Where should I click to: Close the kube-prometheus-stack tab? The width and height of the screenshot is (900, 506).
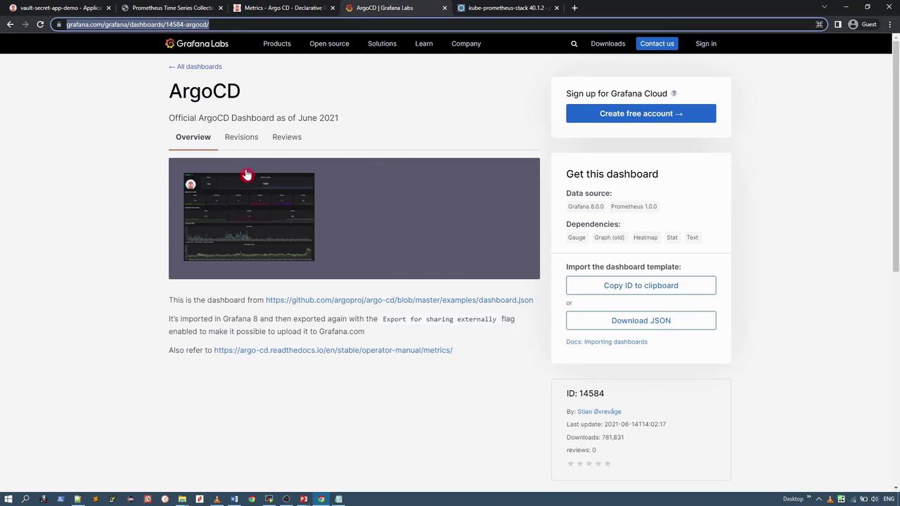click(557, 8)
